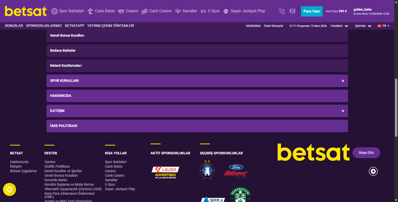Open the Genel Bonus Kuralları panel

tap(197, 36)
